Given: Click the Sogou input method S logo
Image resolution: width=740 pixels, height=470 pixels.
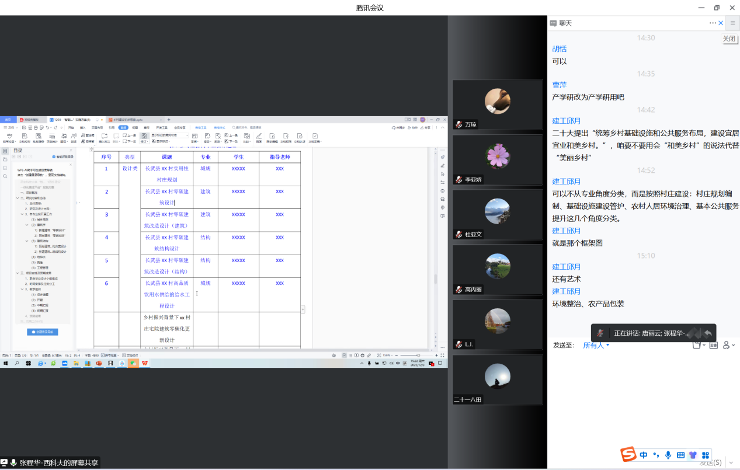Looking at the screenshot, I should [628, 454].
